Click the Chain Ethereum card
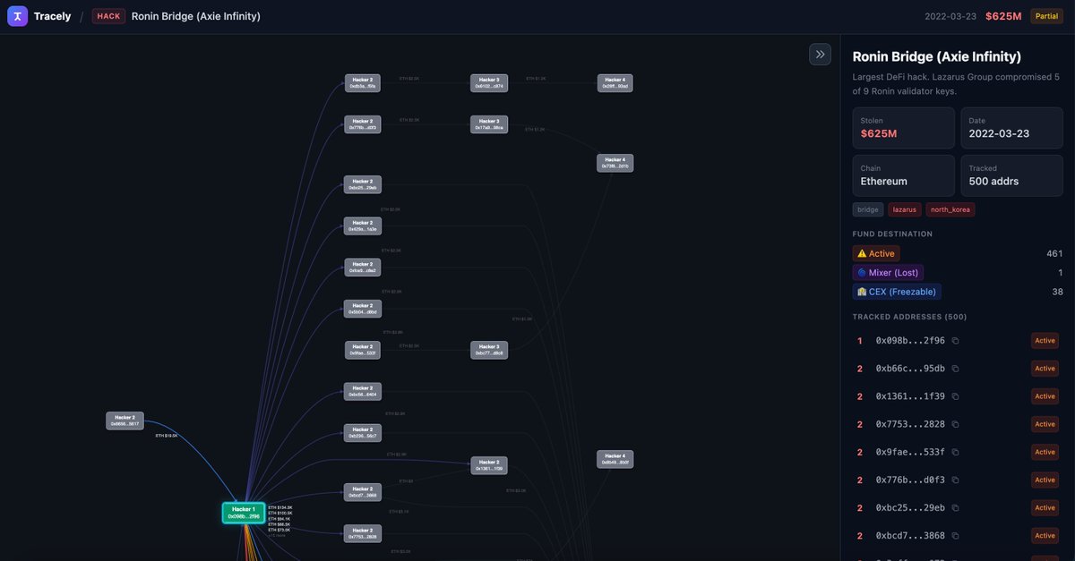The image size is (1075, 561). pos(903,175)
